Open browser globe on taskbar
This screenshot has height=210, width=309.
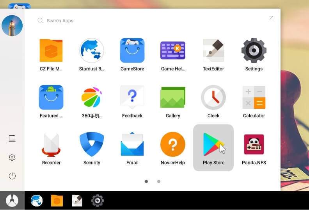[37, 201]
